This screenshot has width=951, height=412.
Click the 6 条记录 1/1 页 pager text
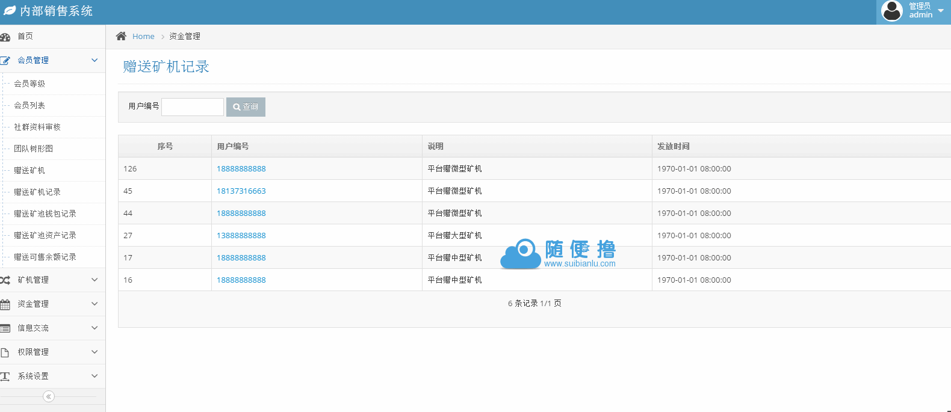click(x=534, y=304)
